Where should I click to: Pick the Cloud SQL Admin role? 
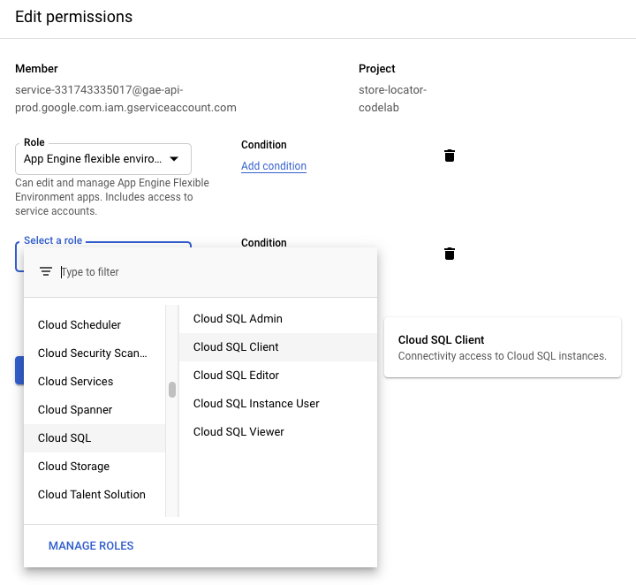(238, 319)
